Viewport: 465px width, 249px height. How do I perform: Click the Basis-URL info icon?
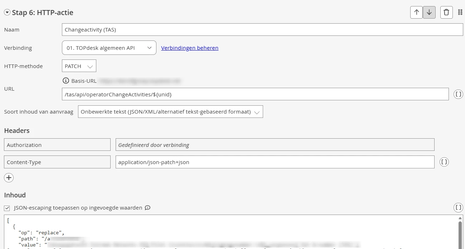pos(66,81)
